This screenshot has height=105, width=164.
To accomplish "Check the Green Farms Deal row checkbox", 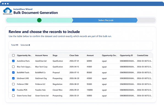I will 13,95.
